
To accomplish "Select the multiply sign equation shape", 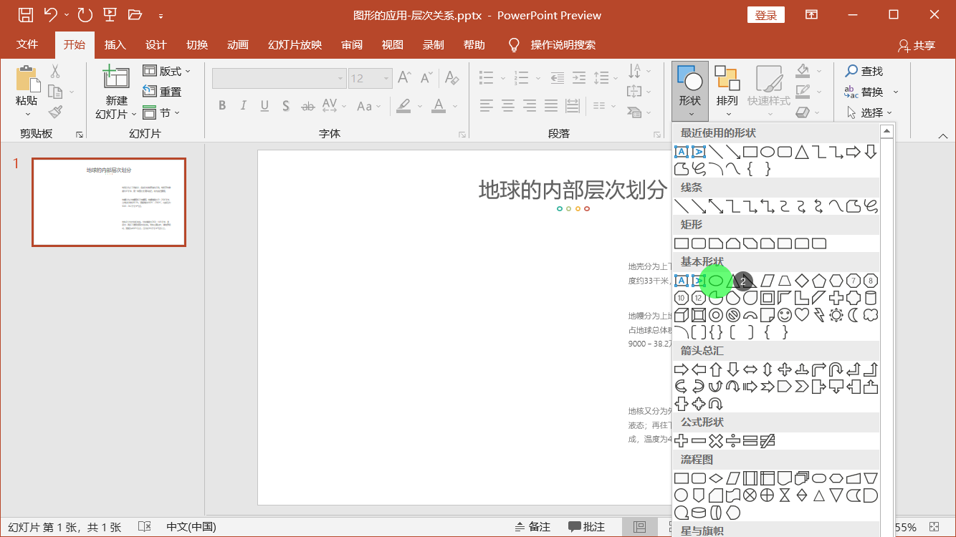I will tap(715, 441).
